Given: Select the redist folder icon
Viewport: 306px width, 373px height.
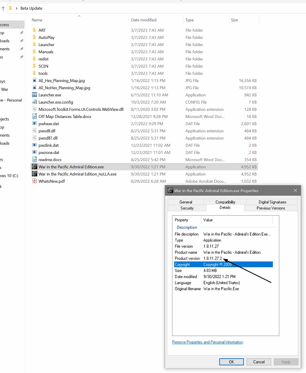Looking at the screenshot, I should [x=34, y=59].
